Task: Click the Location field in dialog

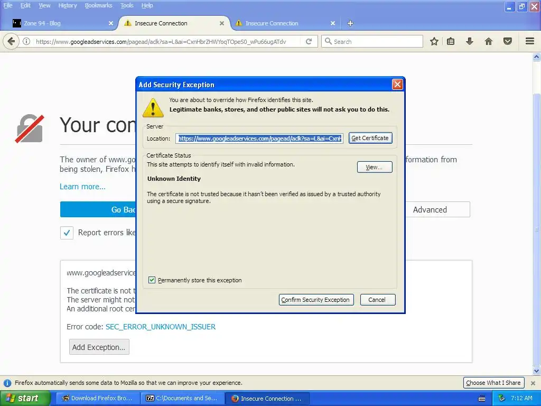Action: (x=259, y=139)
